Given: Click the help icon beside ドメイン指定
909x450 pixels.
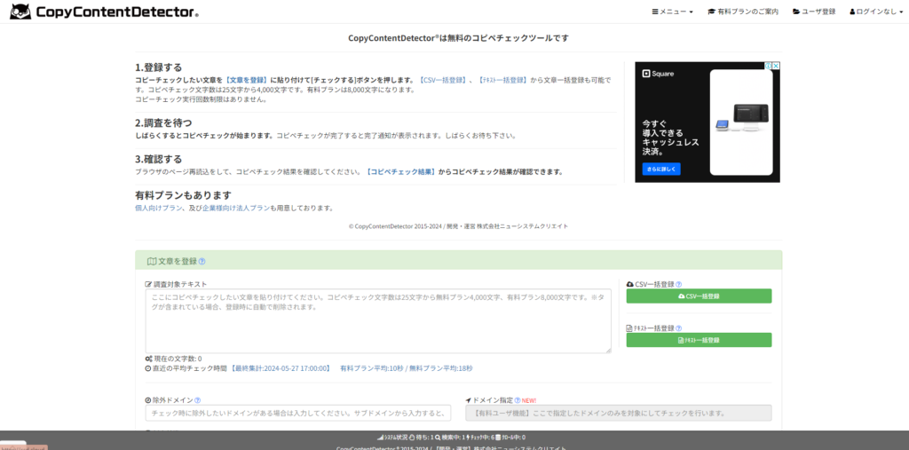Looking at the screenshot, I should [518, 400].
